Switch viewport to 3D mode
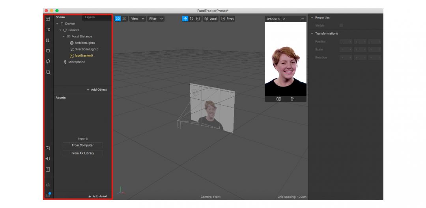 coord(118,19)
